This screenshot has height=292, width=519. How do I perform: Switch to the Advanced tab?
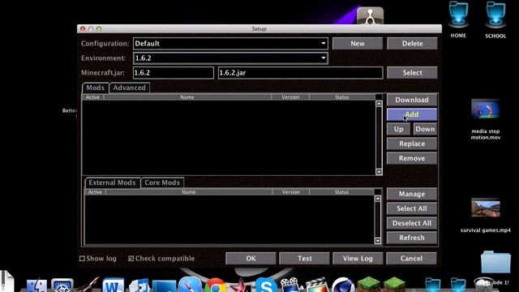tap(130, 88)
